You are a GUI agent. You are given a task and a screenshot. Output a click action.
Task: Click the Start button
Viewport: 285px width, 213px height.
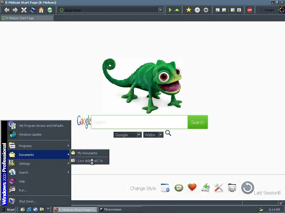8,210
